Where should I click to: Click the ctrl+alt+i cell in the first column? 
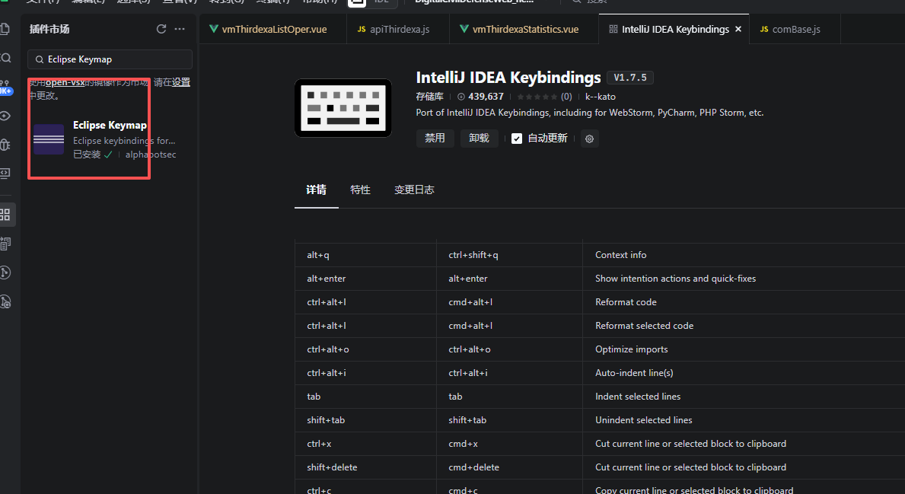(x=366, y=373)
